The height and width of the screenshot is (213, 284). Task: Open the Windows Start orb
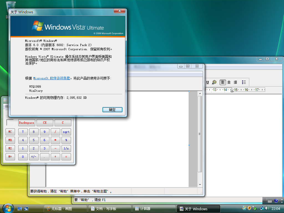point(8,208)
